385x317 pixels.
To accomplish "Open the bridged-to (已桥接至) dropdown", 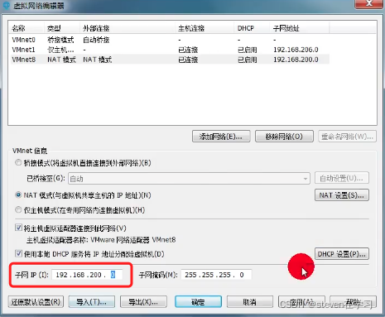I will click(189, 179).
